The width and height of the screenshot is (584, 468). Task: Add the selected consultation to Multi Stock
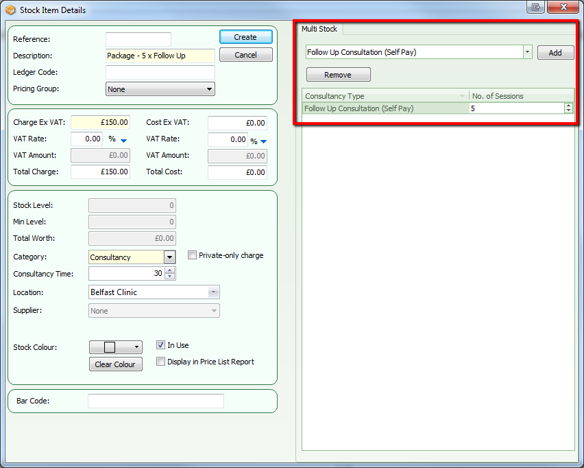pos(555,53)
